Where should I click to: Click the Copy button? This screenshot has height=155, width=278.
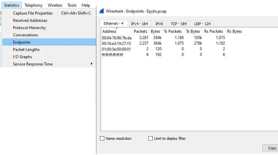pyautogui.click(x=270, y=148)
